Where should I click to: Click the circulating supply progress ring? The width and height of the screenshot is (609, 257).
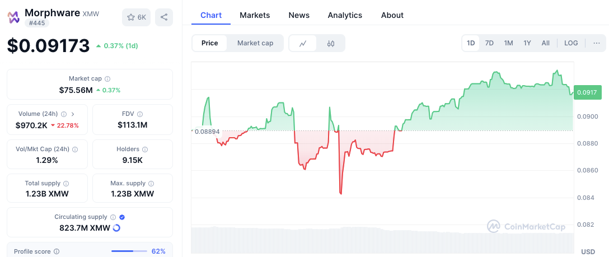coord(116,228)
